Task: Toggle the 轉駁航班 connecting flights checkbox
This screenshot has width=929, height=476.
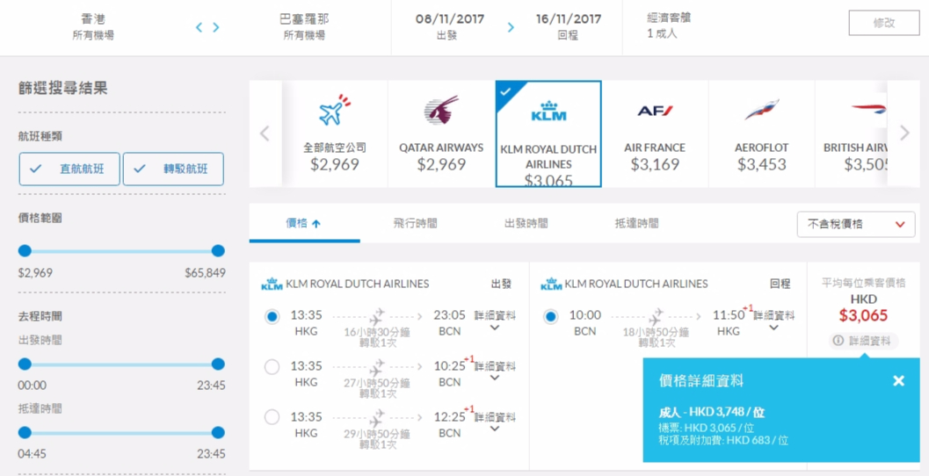Action: [174, 169]
